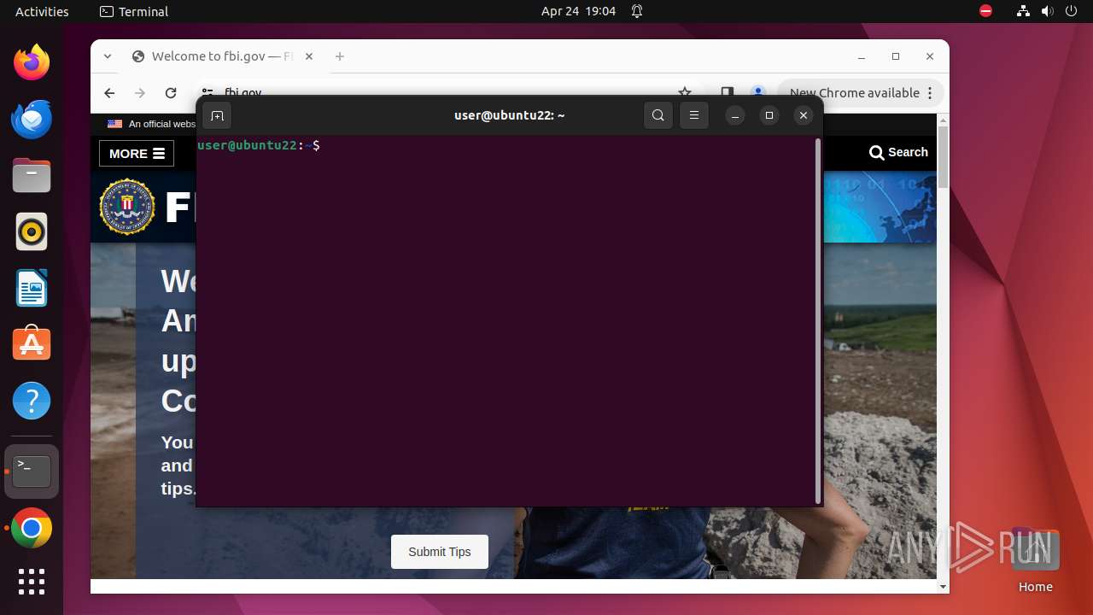Image resolution: width=1093 pixels, height=615 pixels.
Task: Open Google Chrome from the dock
Action: pyautogui.click(x=32, y=529)
